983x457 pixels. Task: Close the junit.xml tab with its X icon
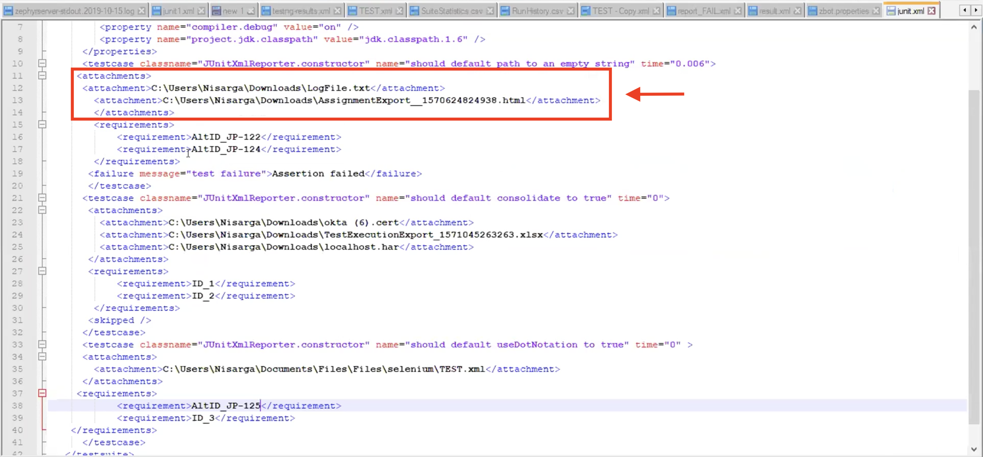tap(931, 11)
